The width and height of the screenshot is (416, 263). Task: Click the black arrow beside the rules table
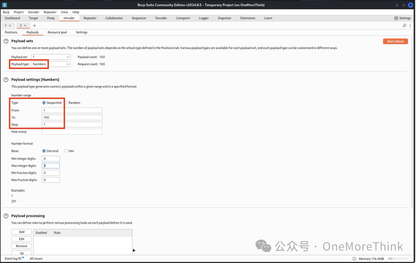134,250
